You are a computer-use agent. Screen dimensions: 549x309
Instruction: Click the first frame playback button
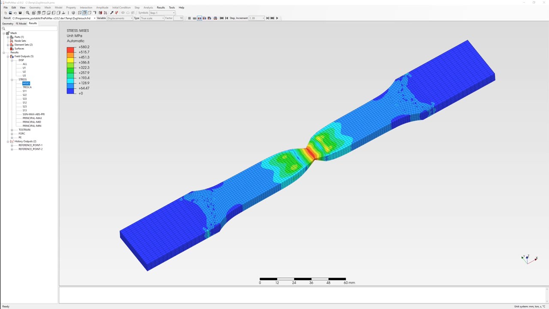[x=222, y=18]
